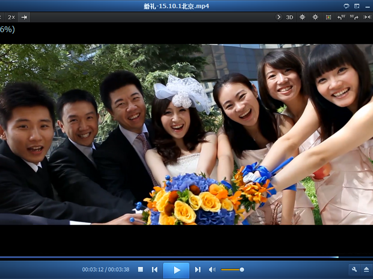Stop video playback
This screenshot has height=279, width=373.
tap(141, 269)
